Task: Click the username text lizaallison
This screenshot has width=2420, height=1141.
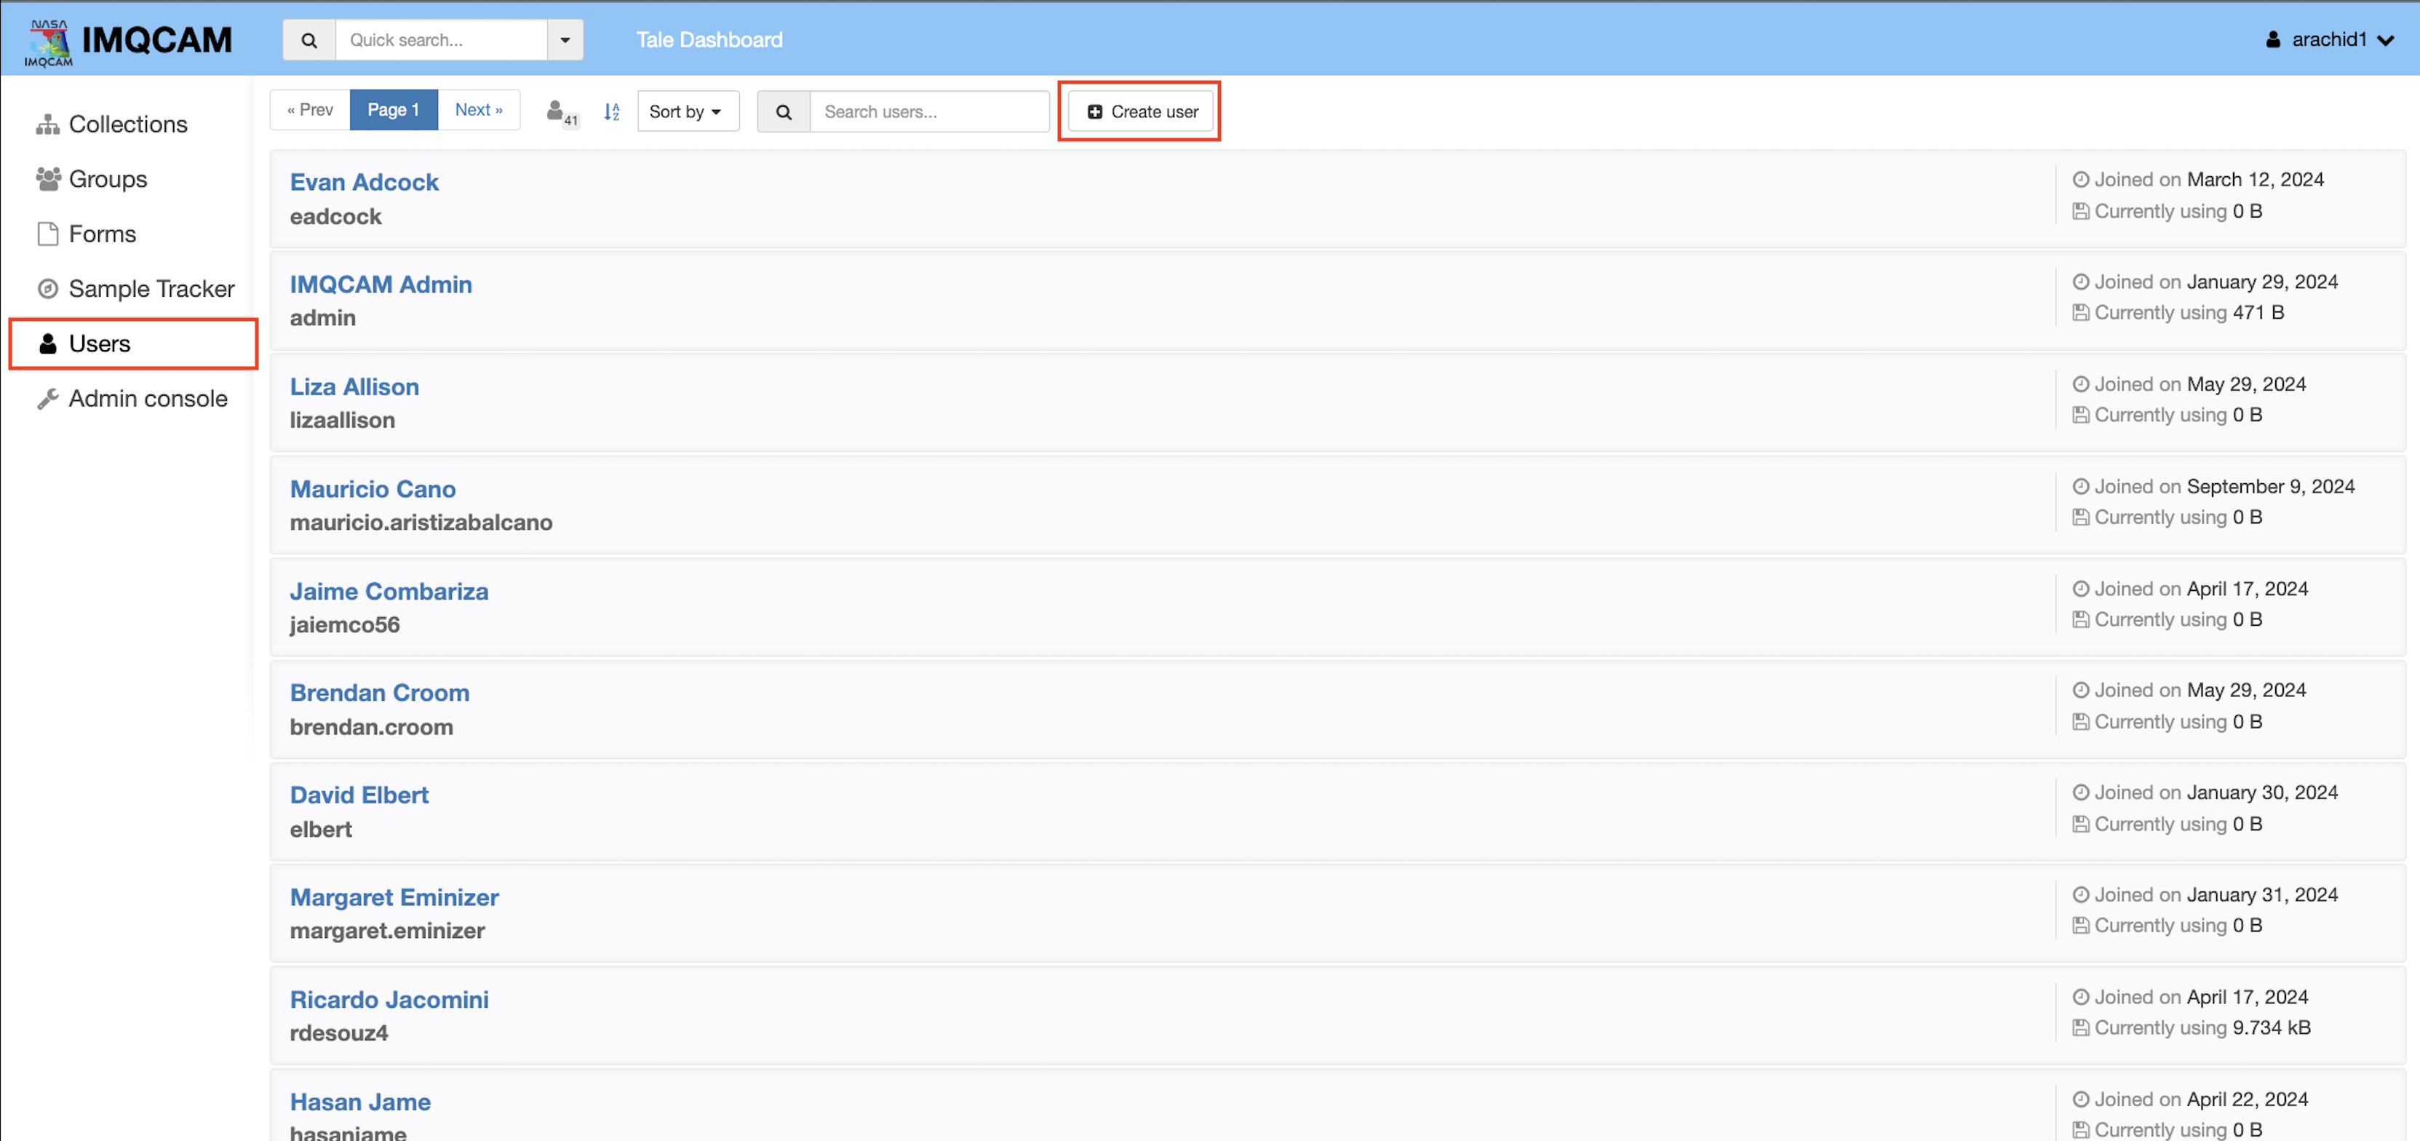Action: [x=342, y=420]
